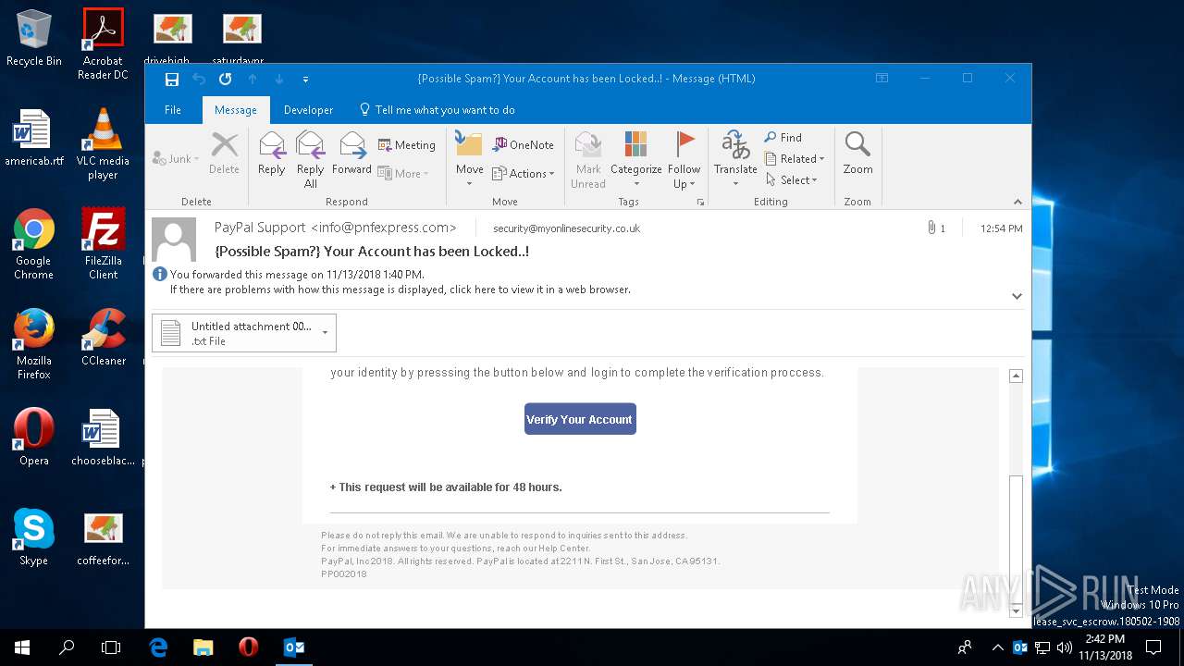
Task: Open Edge from the taskbar
Action: pos(158,647)
